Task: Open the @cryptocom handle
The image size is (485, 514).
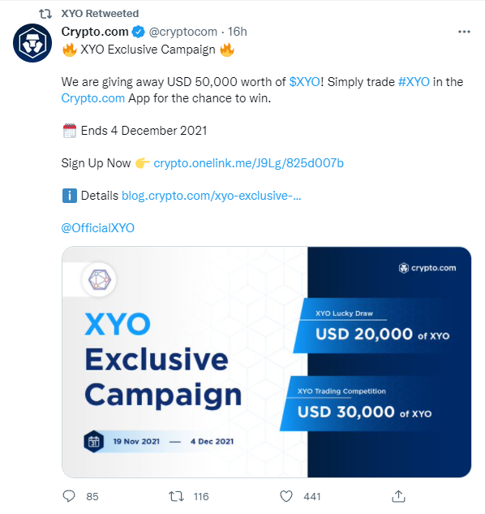Action: point(182,32)
